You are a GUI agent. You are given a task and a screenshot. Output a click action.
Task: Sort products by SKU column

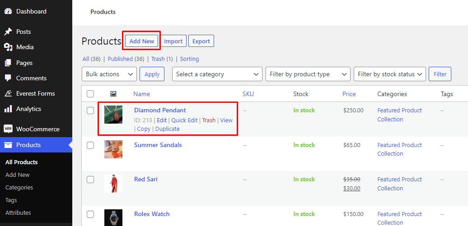(x=248, y=94)
